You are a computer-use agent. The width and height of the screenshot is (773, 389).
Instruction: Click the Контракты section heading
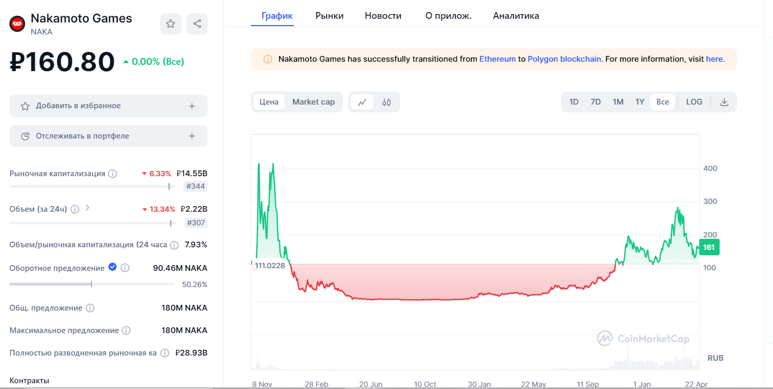(x=29, y=381)
